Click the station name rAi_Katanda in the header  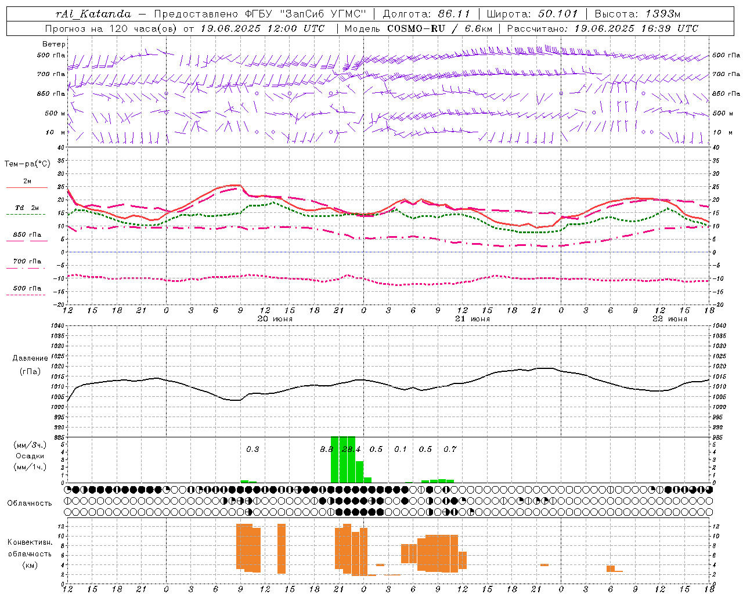(93, 14)
